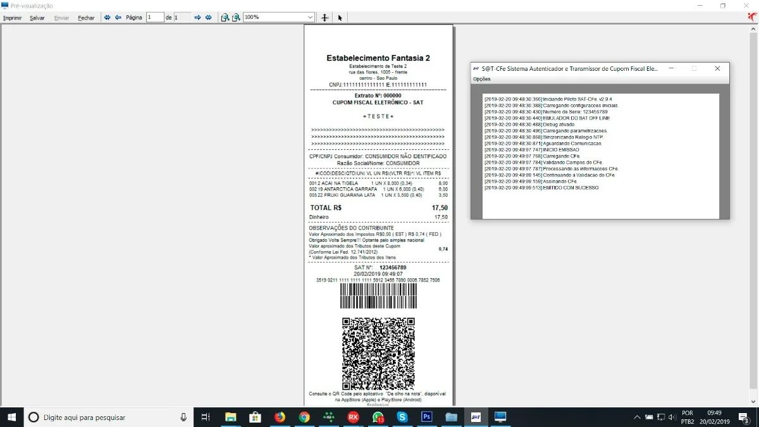Click the 'Assinando CFe' log line

coord(531,182)
